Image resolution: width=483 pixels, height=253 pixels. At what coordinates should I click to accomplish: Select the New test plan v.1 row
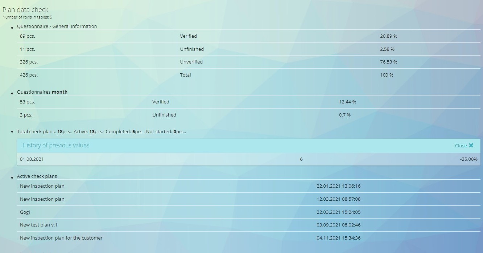coord(38,225)
